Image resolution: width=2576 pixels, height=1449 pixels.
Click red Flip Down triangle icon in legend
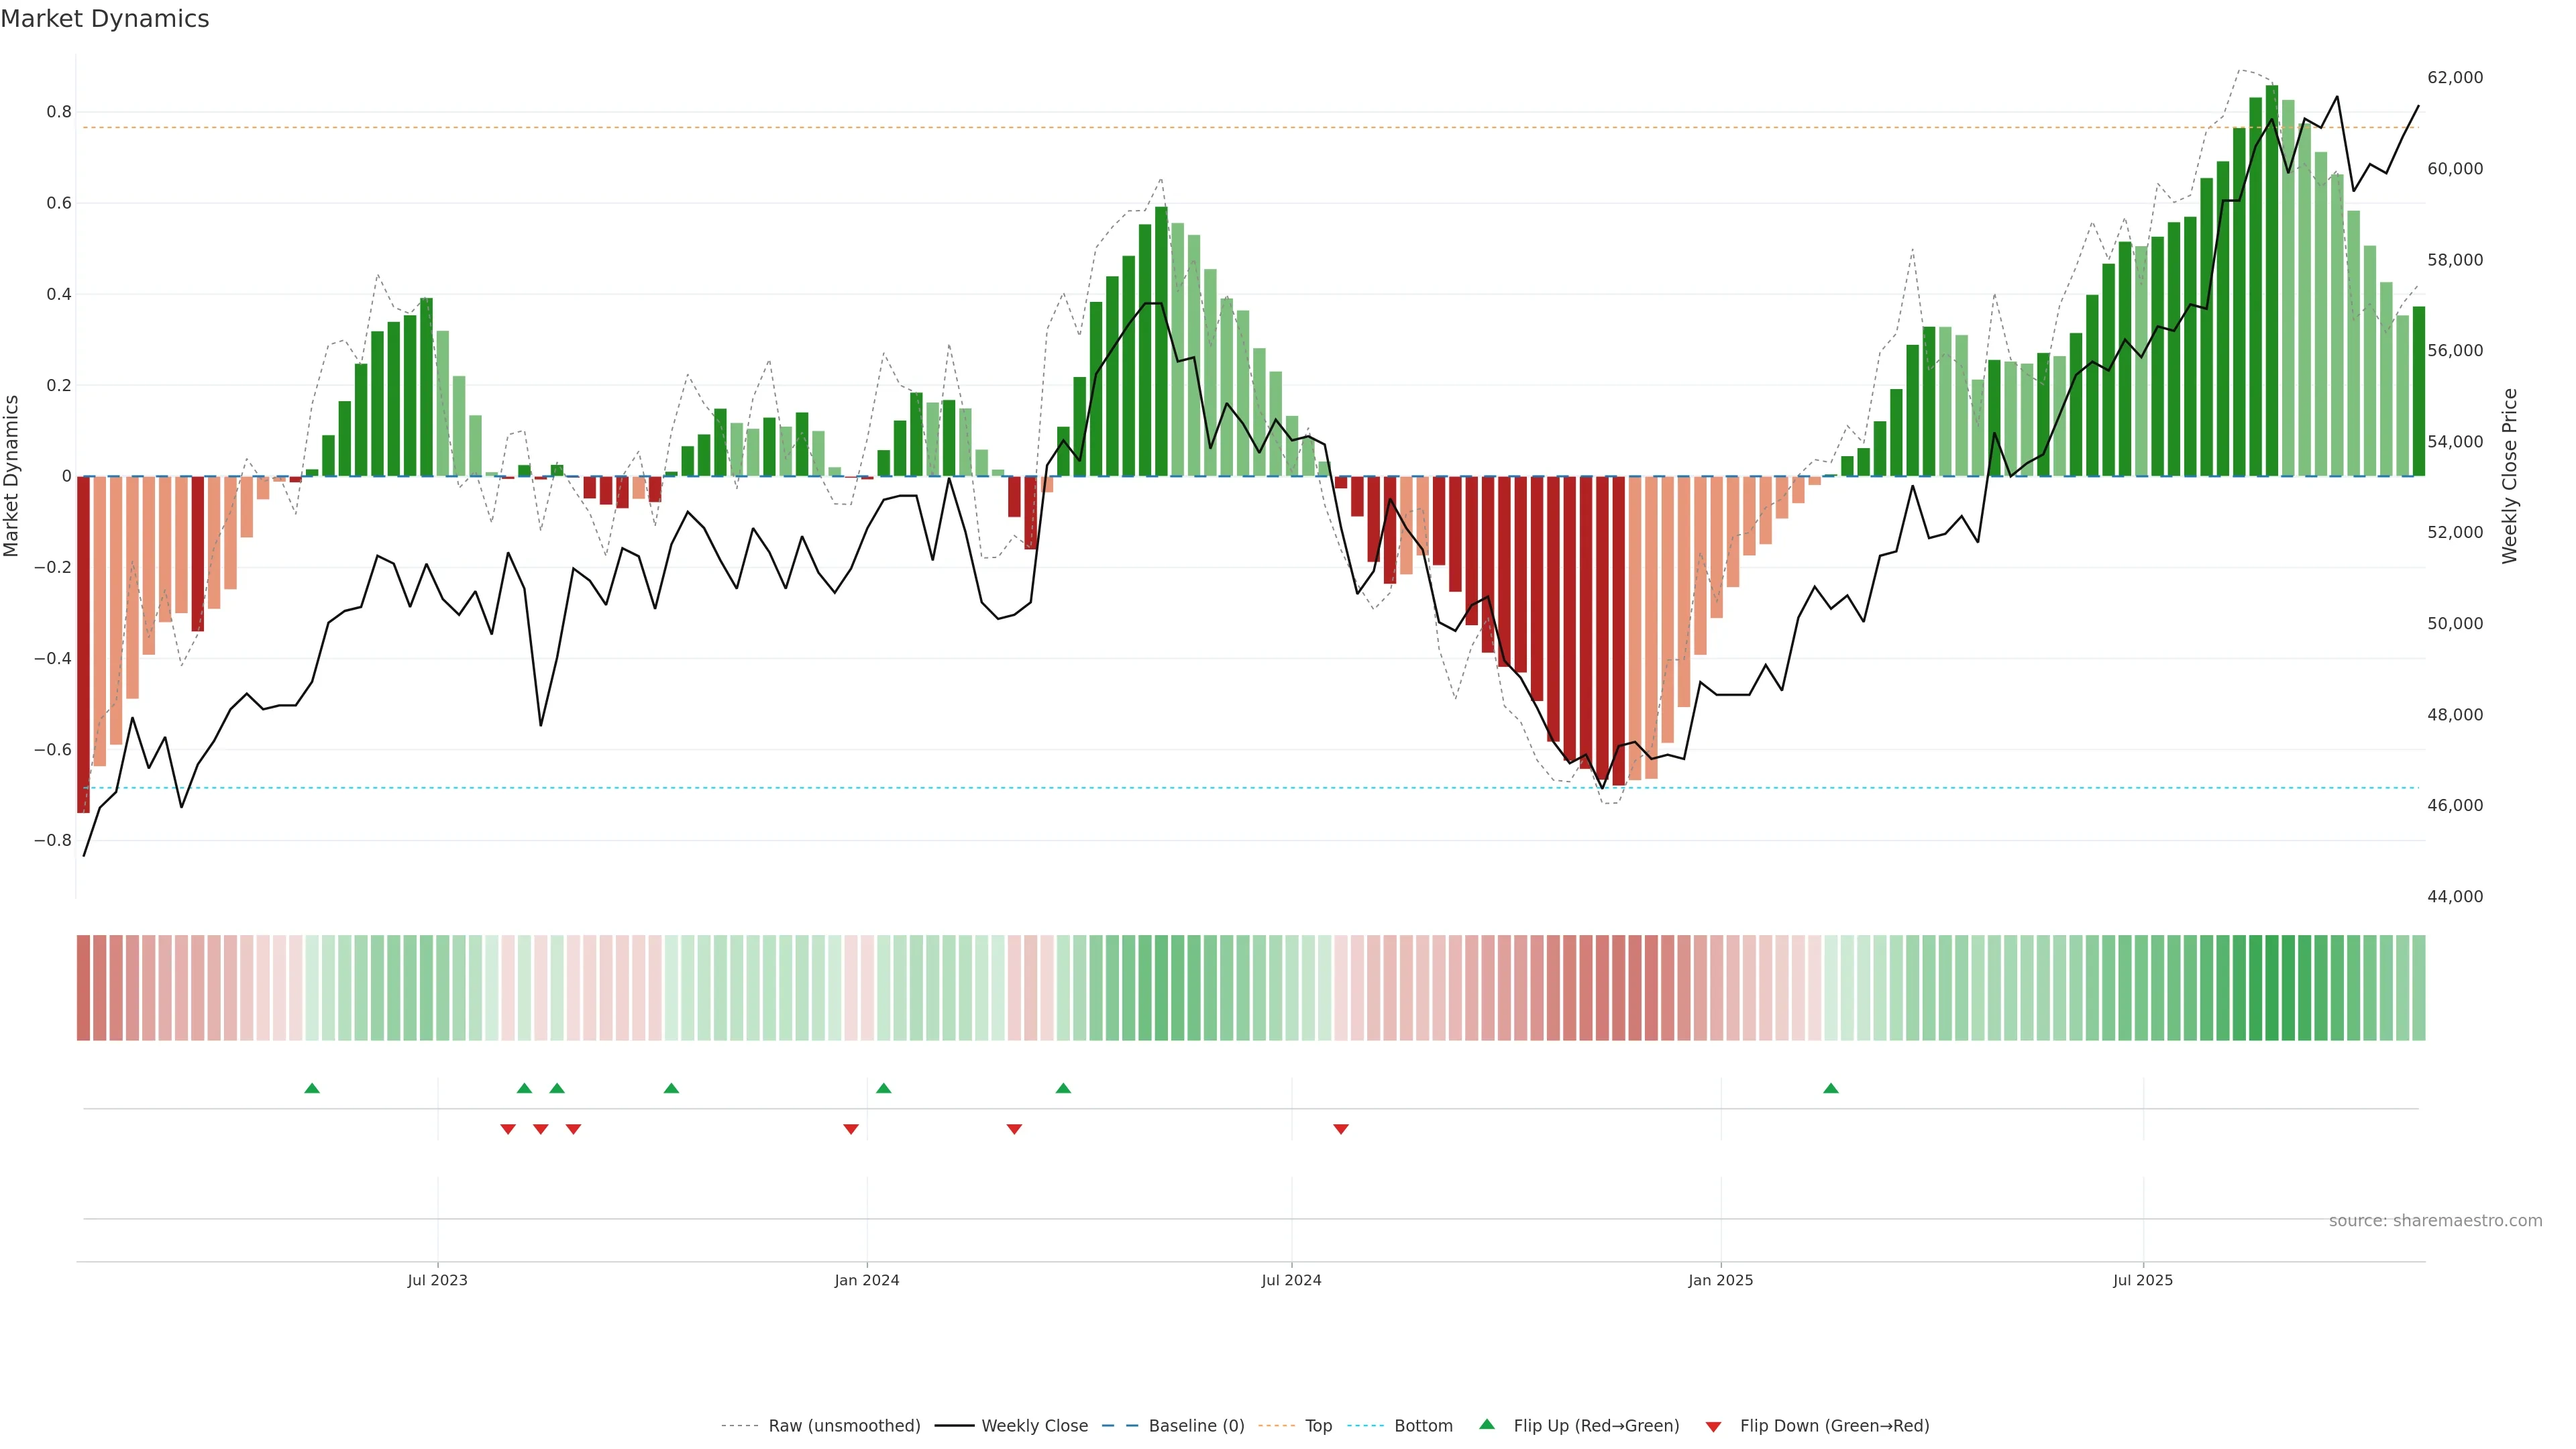(1713, 1426)
